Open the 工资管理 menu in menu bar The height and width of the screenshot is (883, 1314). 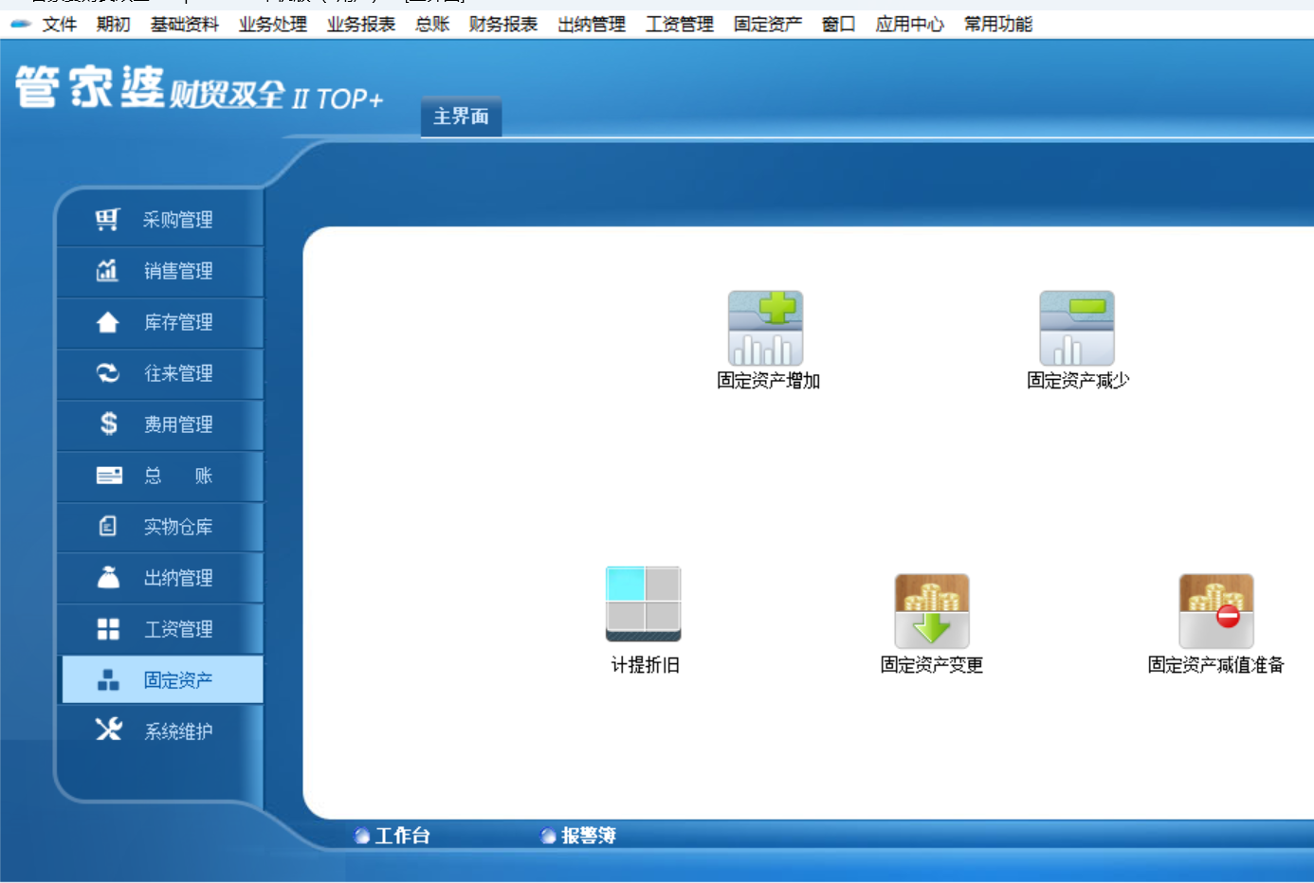679,24
